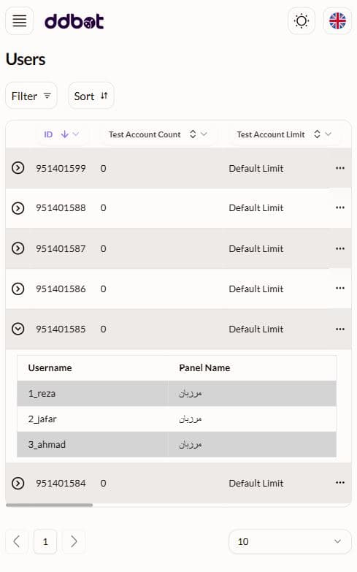Open Test Account Limit column dropdown
357x572 pixels.
(x=329, y=134)
